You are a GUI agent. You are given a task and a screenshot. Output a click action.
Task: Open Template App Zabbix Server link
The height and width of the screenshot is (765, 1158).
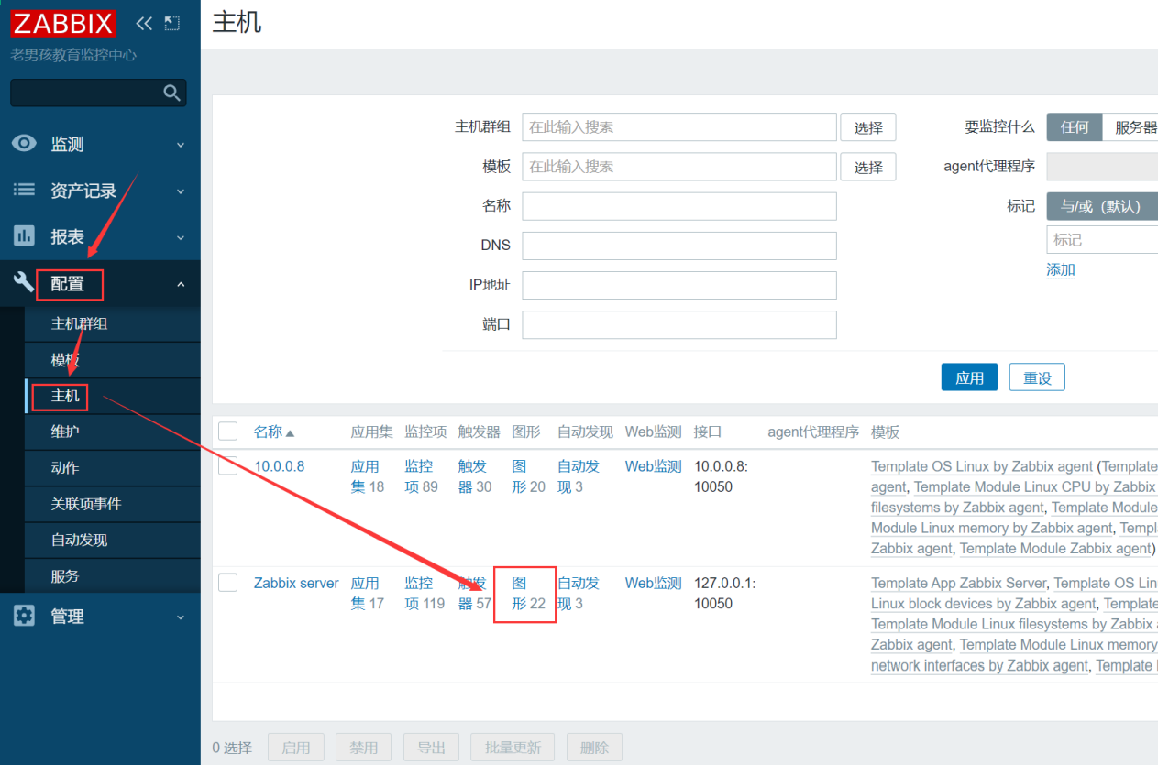click(958, 583)
